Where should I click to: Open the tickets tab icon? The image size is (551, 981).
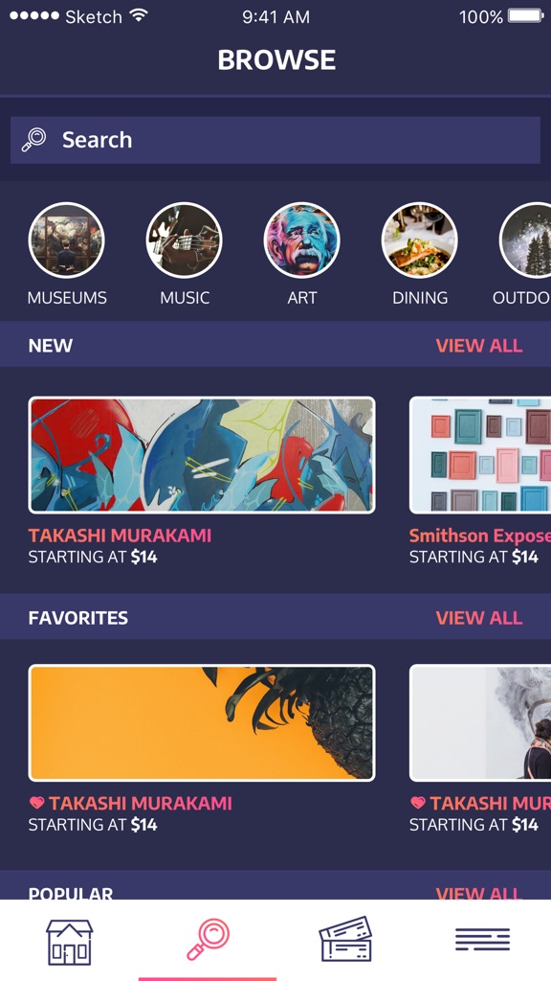(345, 939)
